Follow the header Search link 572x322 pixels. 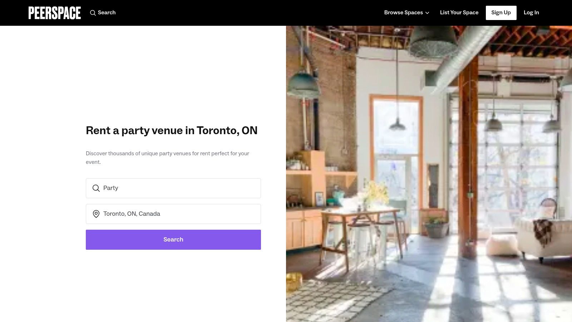pos(107,13)
